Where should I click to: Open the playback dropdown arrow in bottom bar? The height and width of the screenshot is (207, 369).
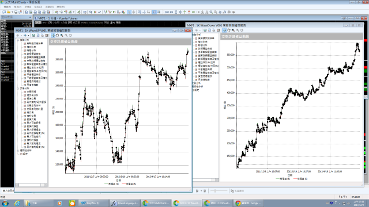click(201, 191)
